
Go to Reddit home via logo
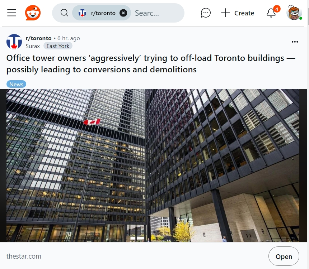tap(33, 13)
